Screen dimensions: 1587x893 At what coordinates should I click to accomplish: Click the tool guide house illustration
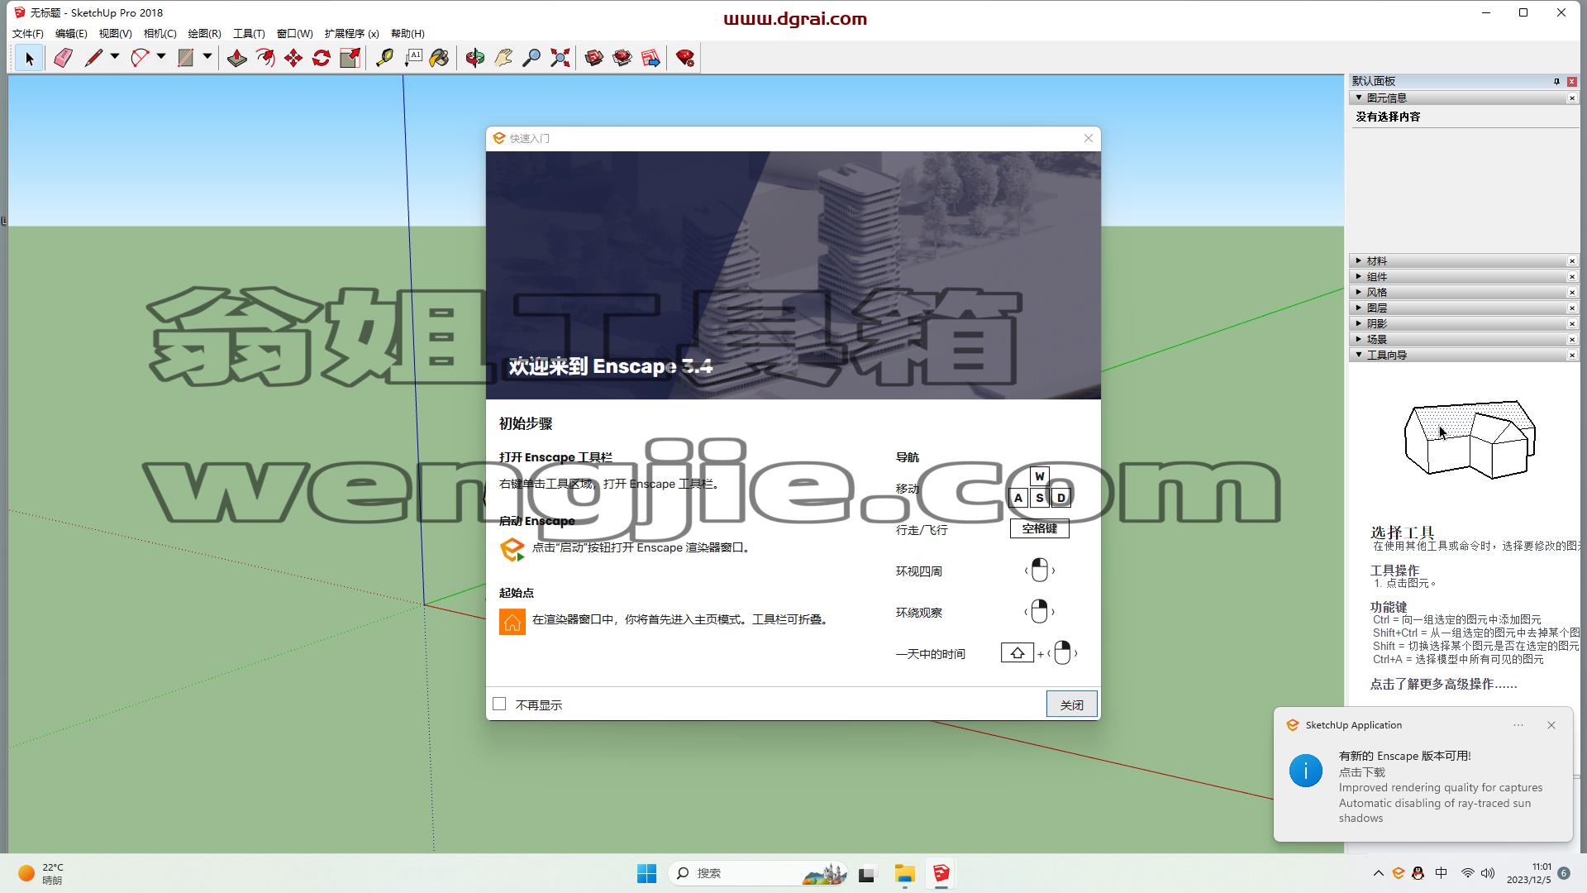click(1470, 439)
